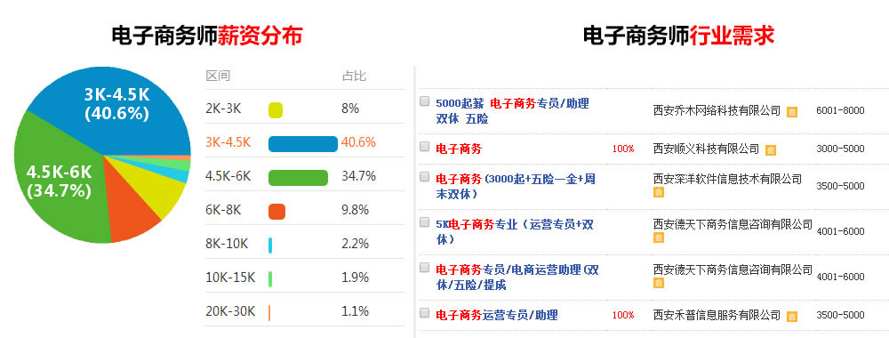889x338 pixels.
Task: Open the 电子商务专员/电商运营助理 job link
Action: pos(517,278)
